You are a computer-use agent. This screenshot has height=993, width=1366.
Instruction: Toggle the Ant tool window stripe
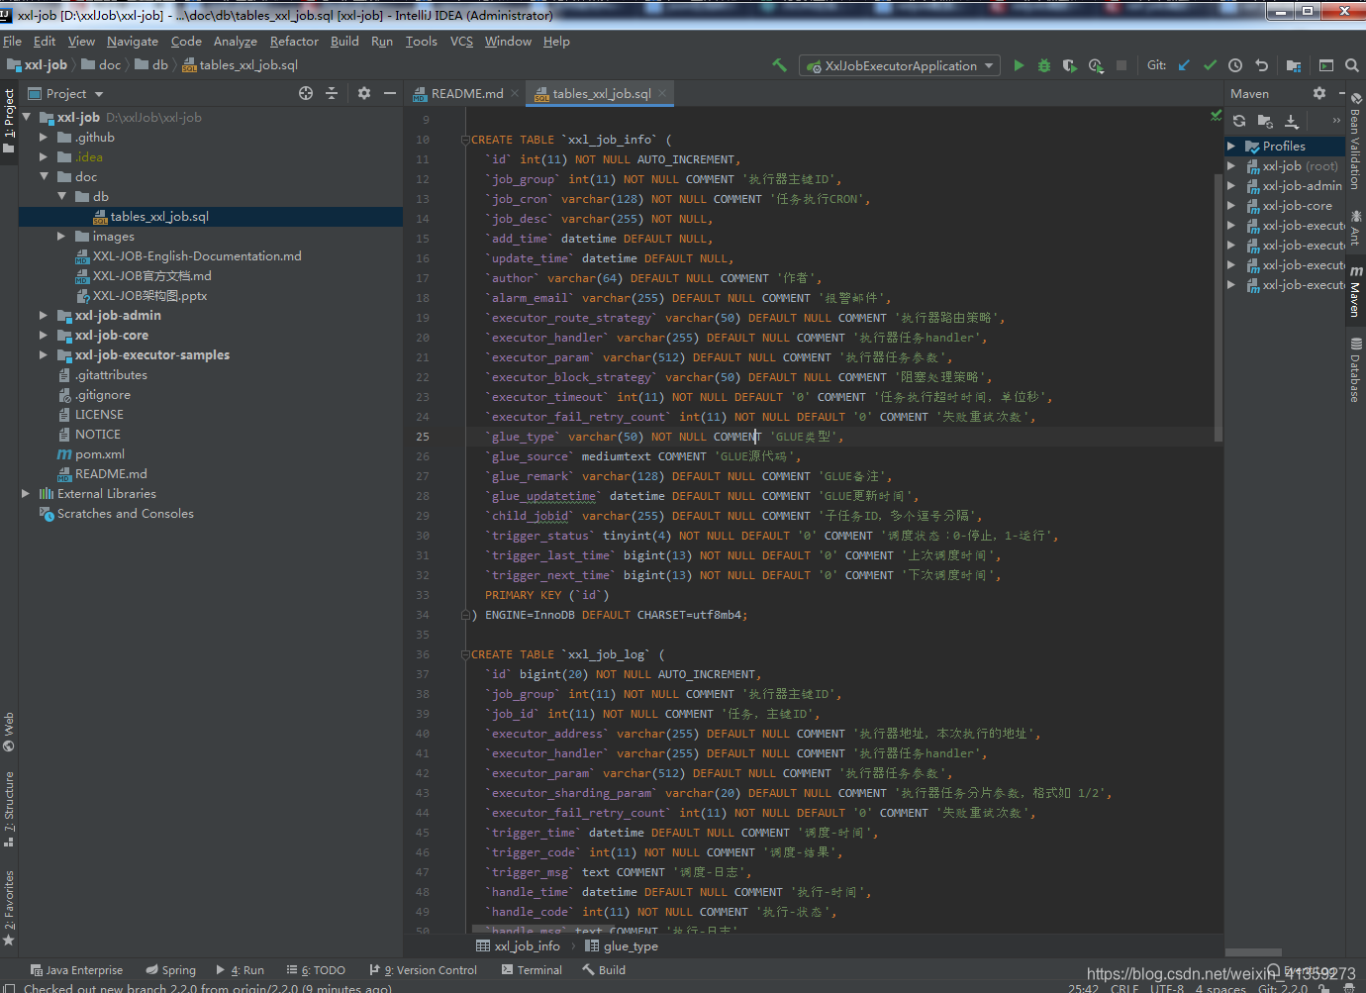(1356, 227)
